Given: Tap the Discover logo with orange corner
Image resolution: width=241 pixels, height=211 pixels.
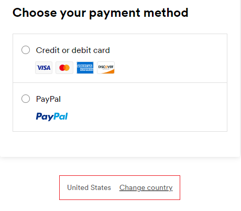Looking at the screenshot, I should (x=106, y=68).
